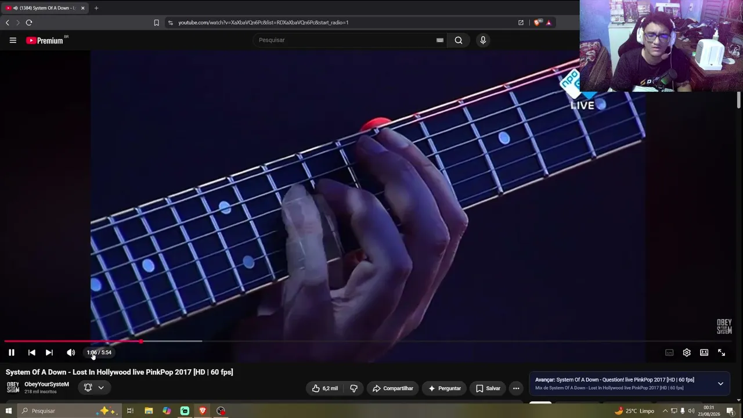The width and height of the screenshot is (743, 418).
Task: Click the Perguntar button
Action: coord(445,388)
